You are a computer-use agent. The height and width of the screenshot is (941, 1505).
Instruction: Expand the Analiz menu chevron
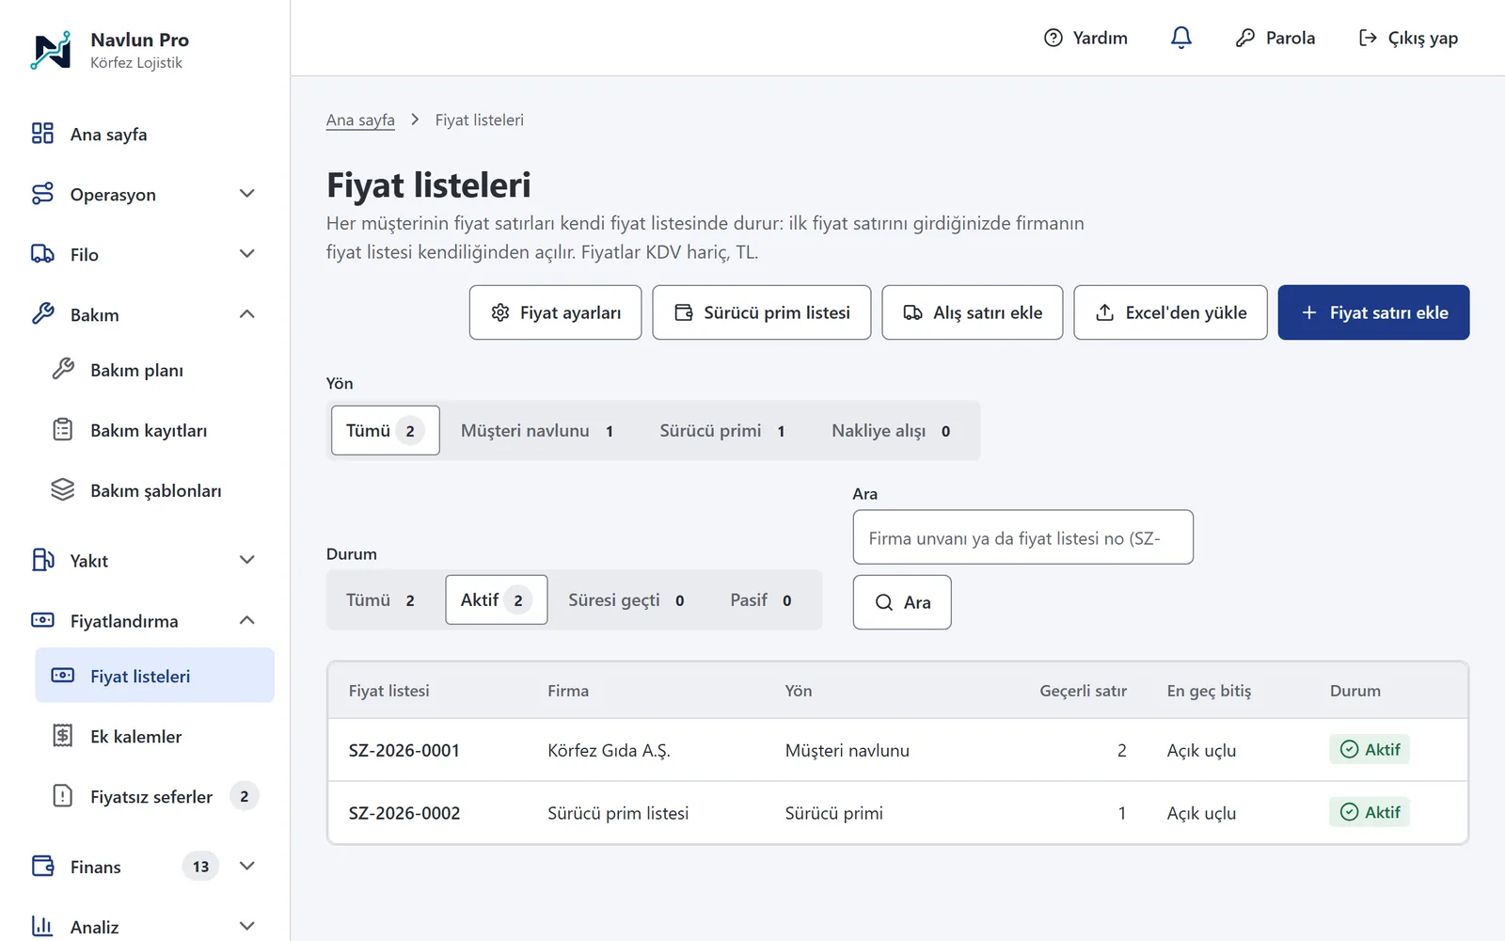[247, 926]
